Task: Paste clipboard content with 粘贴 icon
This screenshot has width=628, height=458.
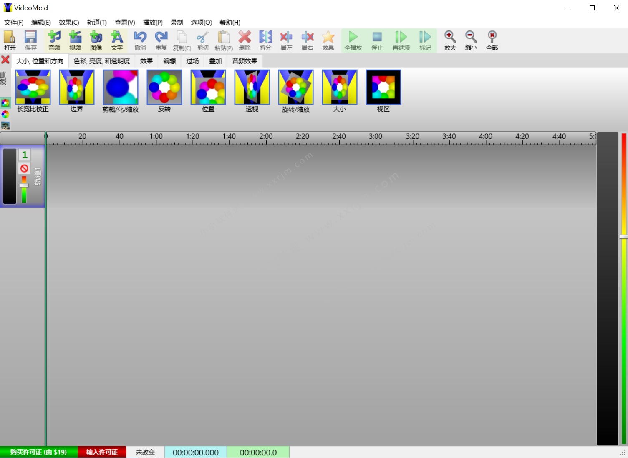Action: coord(224,40)
